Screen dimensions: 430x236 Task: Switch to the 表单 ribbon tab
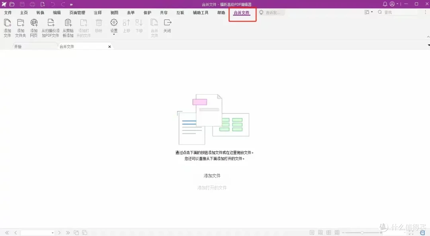point(131,13)
